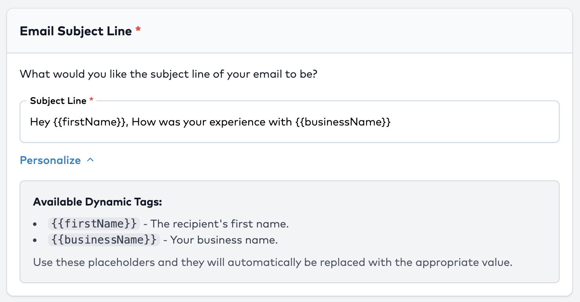Click the Available Dynamic Tags heading
The image size is (580, 302).
pos(98,202)
